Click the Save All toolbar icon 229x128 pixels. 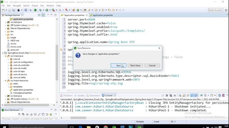14,10
